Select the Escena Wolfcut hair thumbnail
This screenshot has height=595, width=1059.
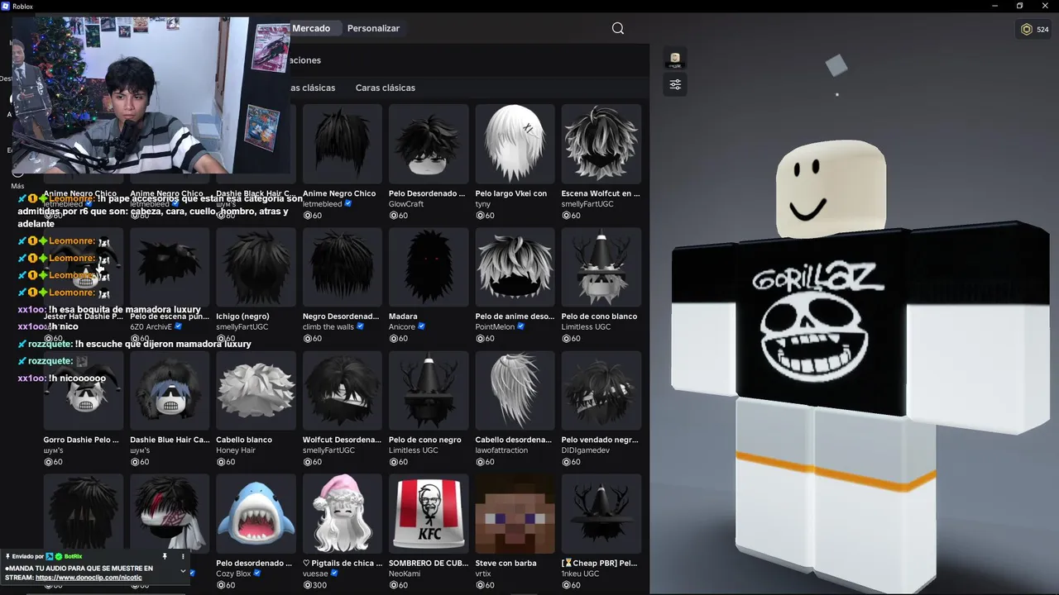pyautogui.click(x=601, y=143)
